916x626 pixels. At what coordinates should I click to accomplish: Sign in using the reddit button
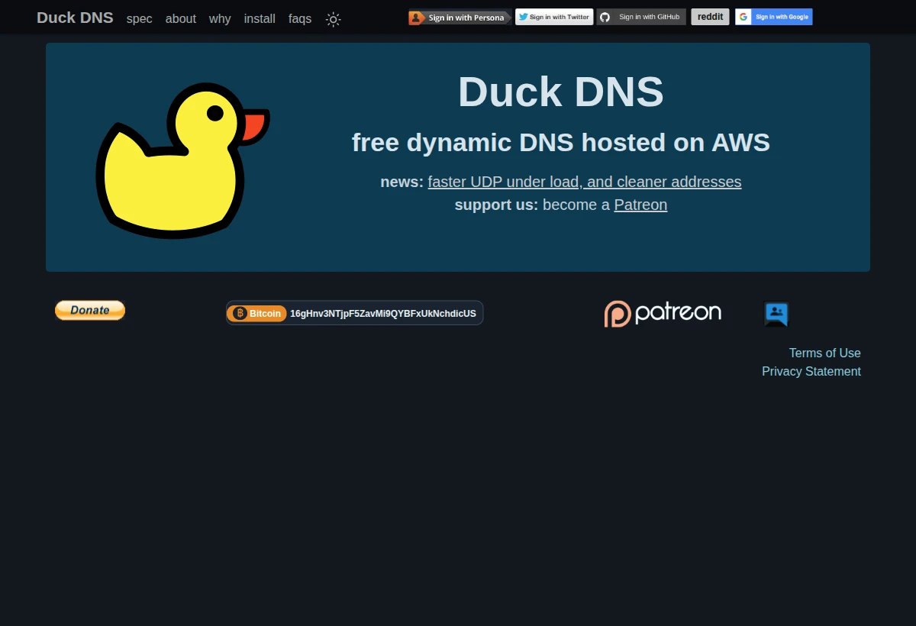(710, 17)
